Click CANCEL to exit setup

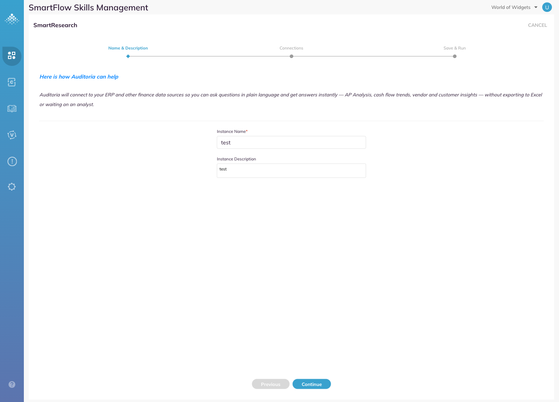pos(537,25)
